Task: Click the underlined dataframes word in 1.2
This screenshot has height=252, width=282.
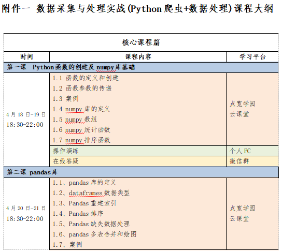Action: tap(86, 193)
